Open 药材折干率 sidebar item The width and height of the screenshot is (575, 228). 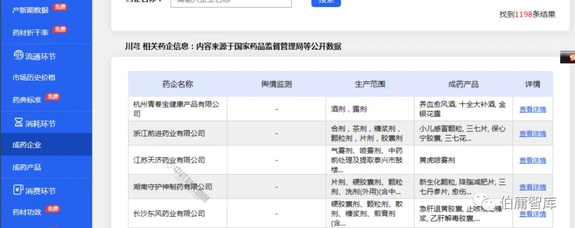pos(30,32)
